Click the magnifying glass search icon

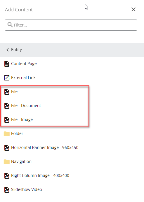coord(10,25)
